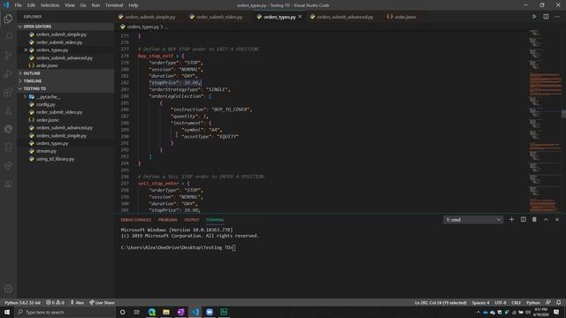The width and height of the screenshot is (566, 318).
Task: Open Task View on taskbar
Action: pyautogui.click(x=137, y=312)
